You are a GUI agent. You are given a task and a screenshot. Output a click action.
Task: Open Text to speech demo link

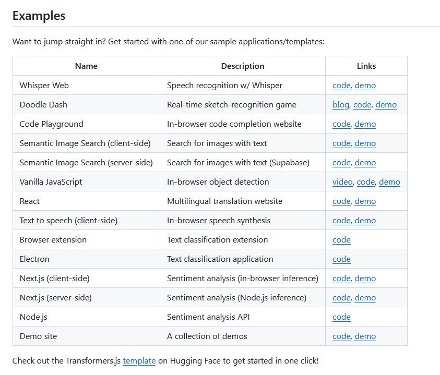[365, 221]
